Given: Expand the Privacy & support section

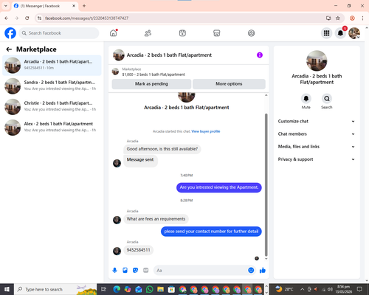Looking at the screenshot, I should coord(317,159).
